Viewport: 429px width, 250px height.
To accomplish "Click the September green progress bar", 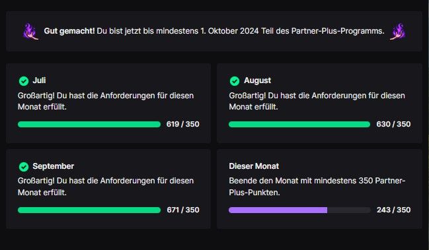I will click(89, 210).
